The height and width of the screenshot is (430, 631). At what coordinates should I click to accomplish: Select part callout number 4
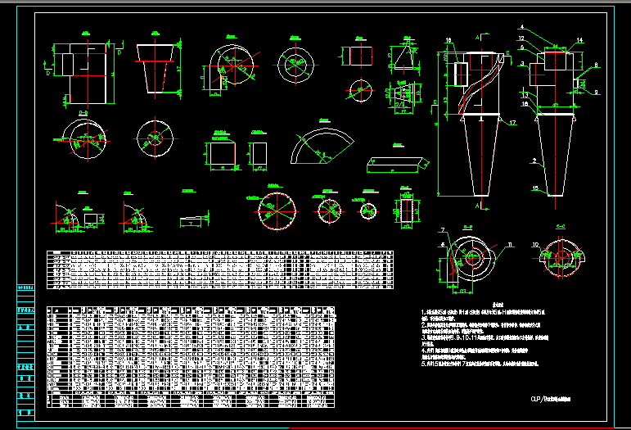pos(522,27)
